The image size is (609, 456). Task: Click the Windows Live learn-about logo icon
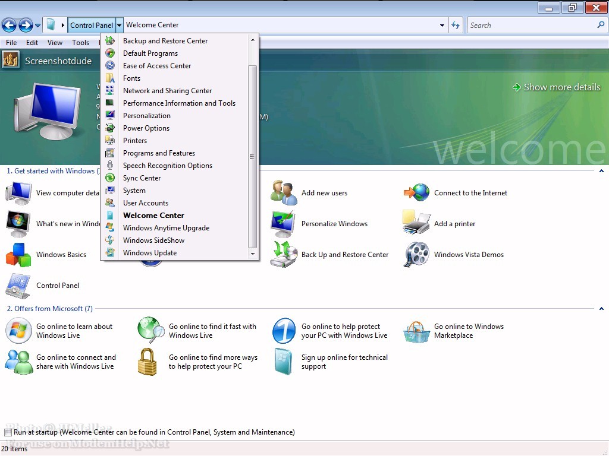(x=18, y=330)
